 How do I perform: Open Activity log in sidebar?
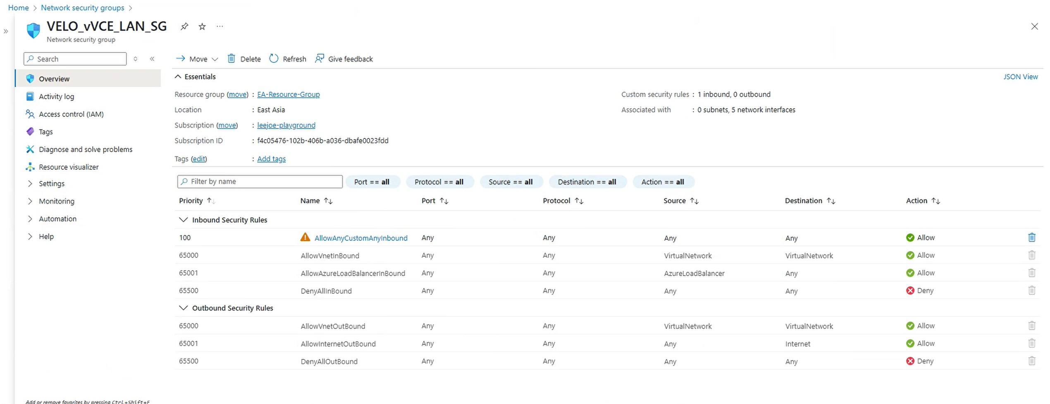(x=56, y=96)
